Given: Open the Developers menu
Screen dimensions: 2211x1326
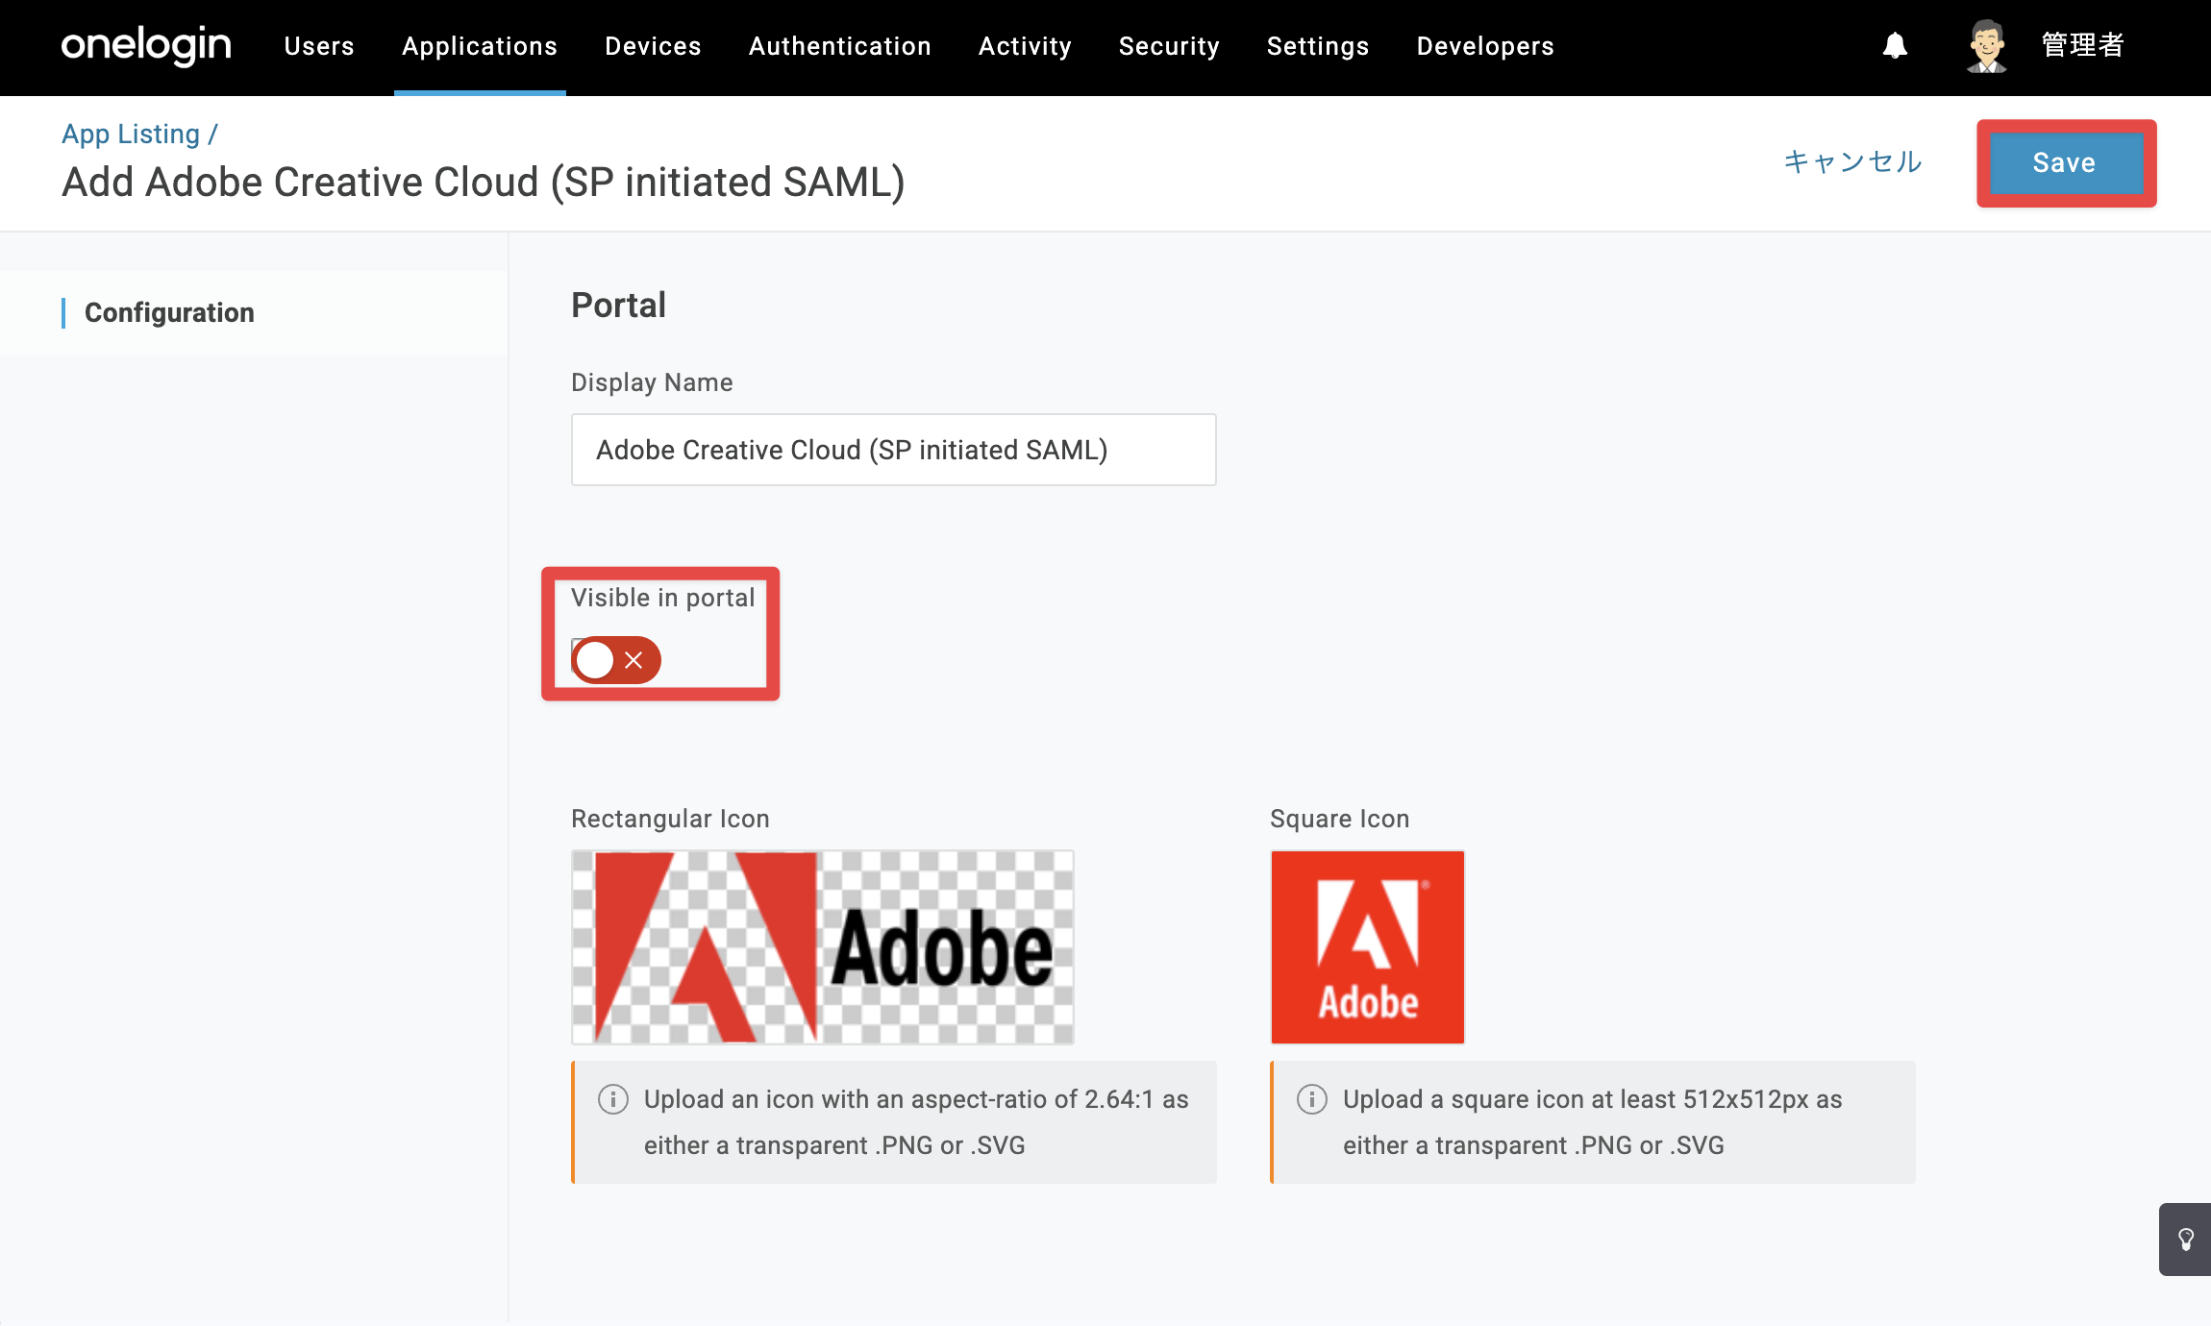Looking at the screenshot, I should tap(1485, 46).
